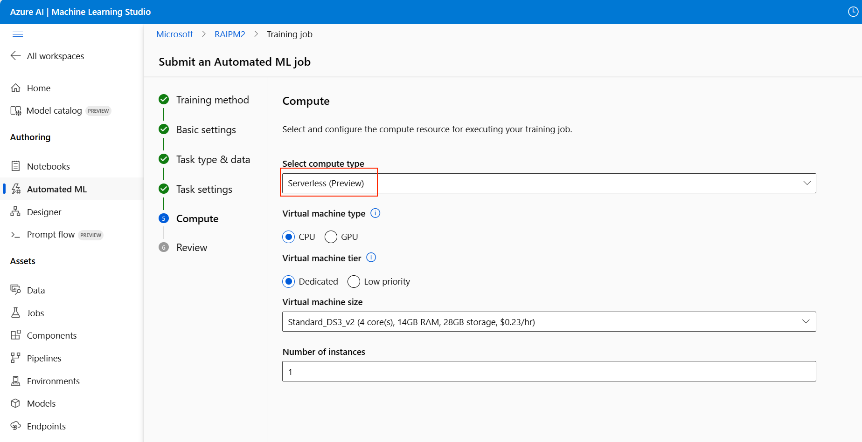Follow the RAIPM2 breadcrumb link

coord(229,34)
